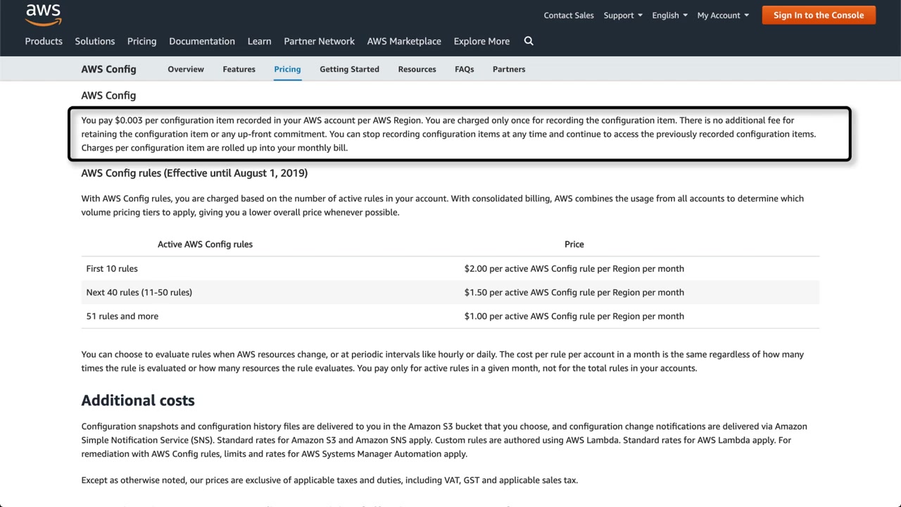901x507 pixels.
Task: Click the '51 rules and more' cell
Action: click(x=122, y=316)
